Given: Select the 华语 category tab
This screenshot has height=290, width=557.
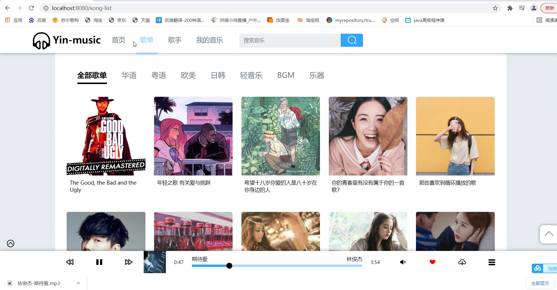Looking at the screenshot, I should [129, 75].
